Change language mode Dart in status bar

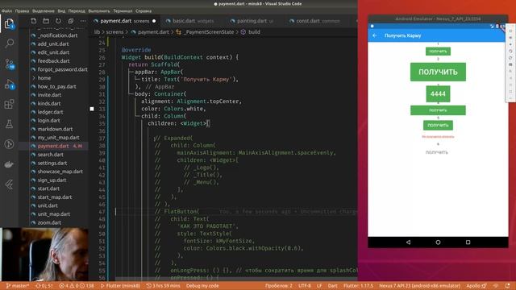(332, 286)
